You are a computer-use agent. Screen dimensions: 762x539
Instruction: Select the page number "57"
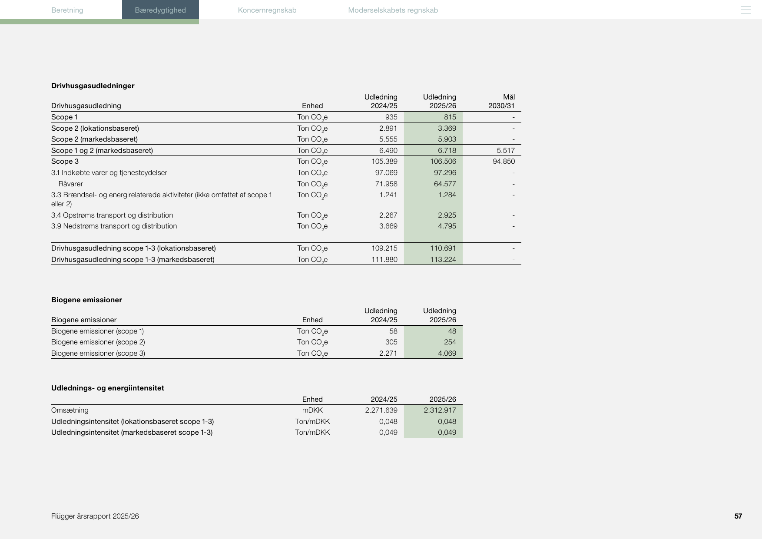click(738, 516)
